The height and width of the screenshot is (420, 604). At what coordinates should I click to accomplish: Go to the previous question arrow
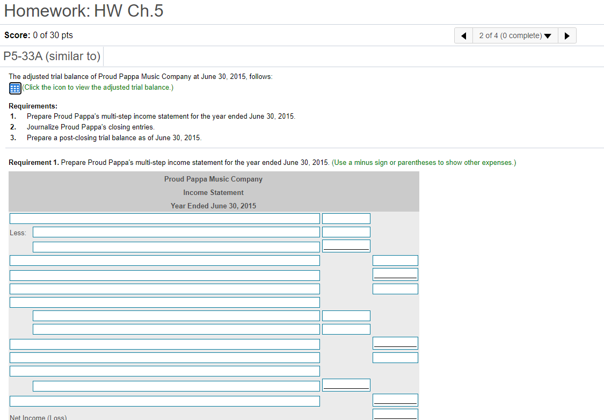[x=463, y=36]
